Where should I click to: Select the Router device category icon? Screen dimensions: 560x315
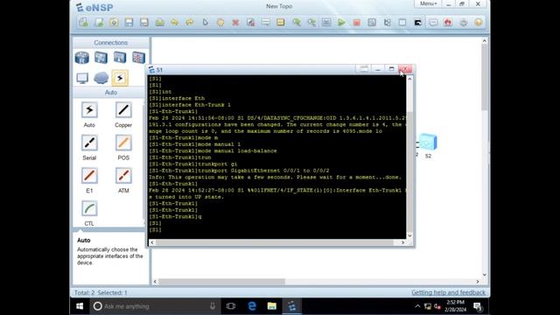[x=82, y=58]
